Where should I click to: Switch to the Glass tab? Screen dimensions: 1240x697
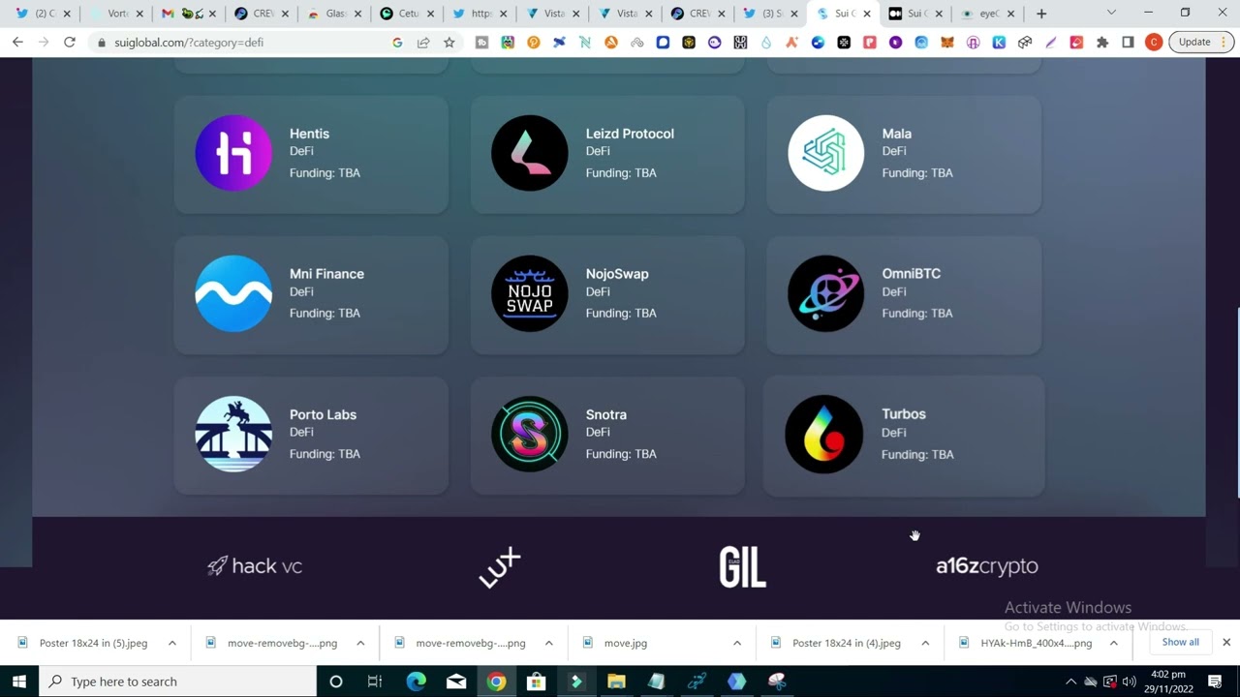coord(335,14)
